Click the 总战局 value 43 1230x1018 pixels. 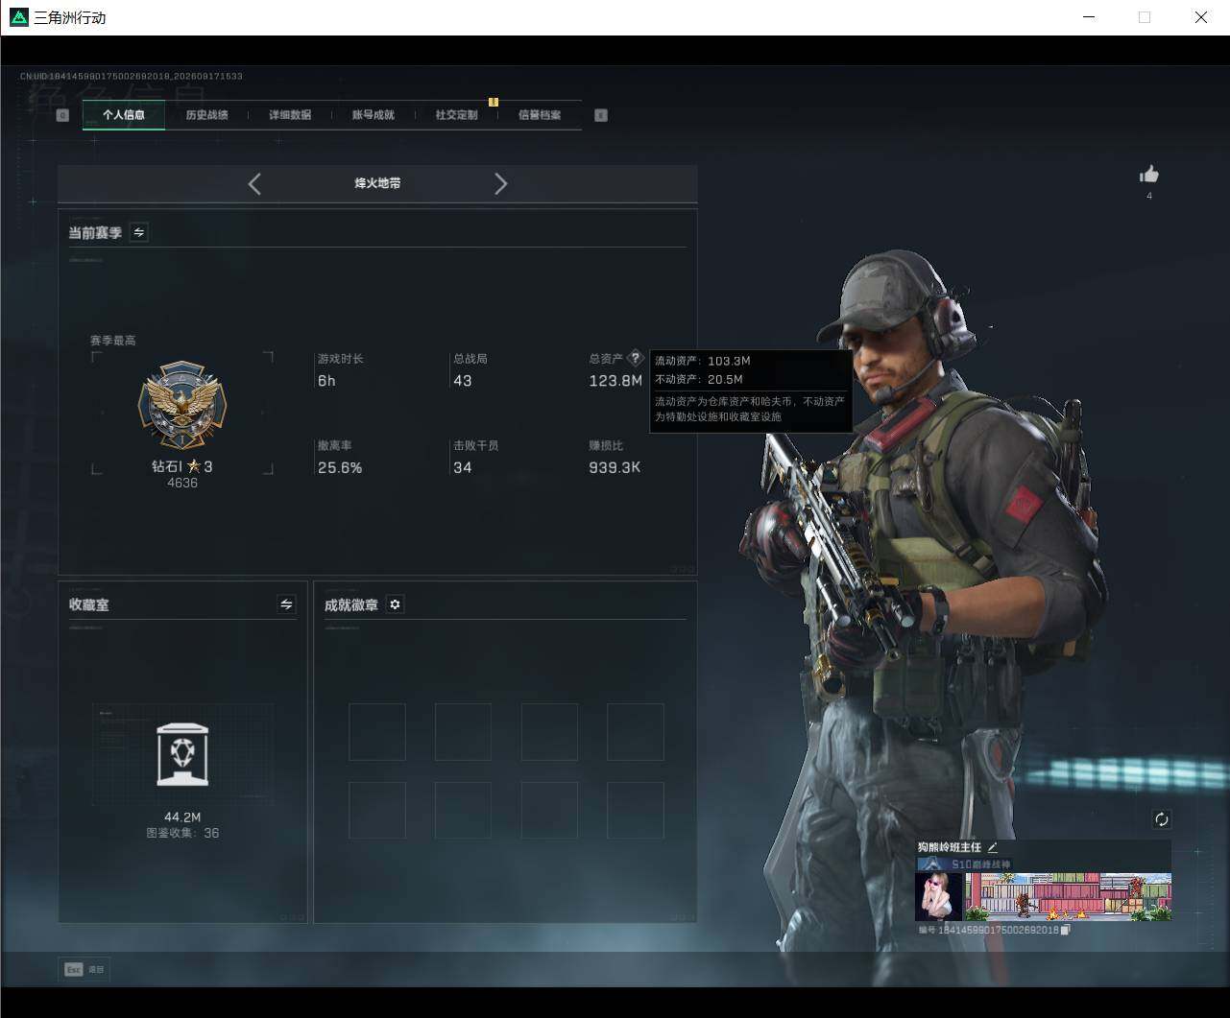(x=463, y=381)
